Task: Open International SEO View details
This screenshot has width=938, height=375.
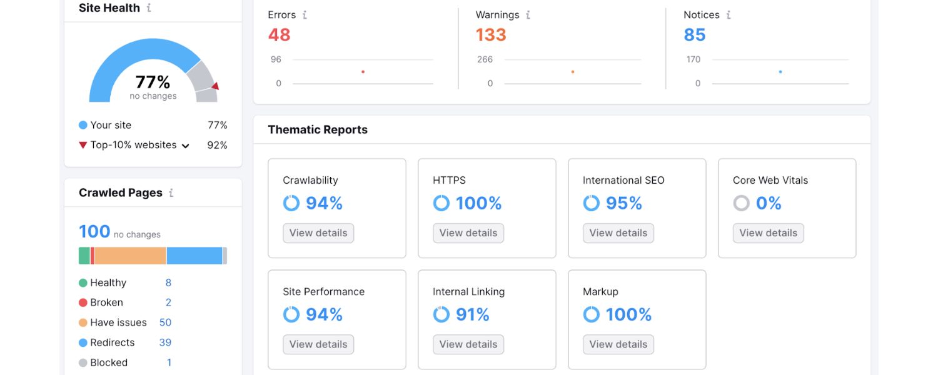Action: click(618, 233)
